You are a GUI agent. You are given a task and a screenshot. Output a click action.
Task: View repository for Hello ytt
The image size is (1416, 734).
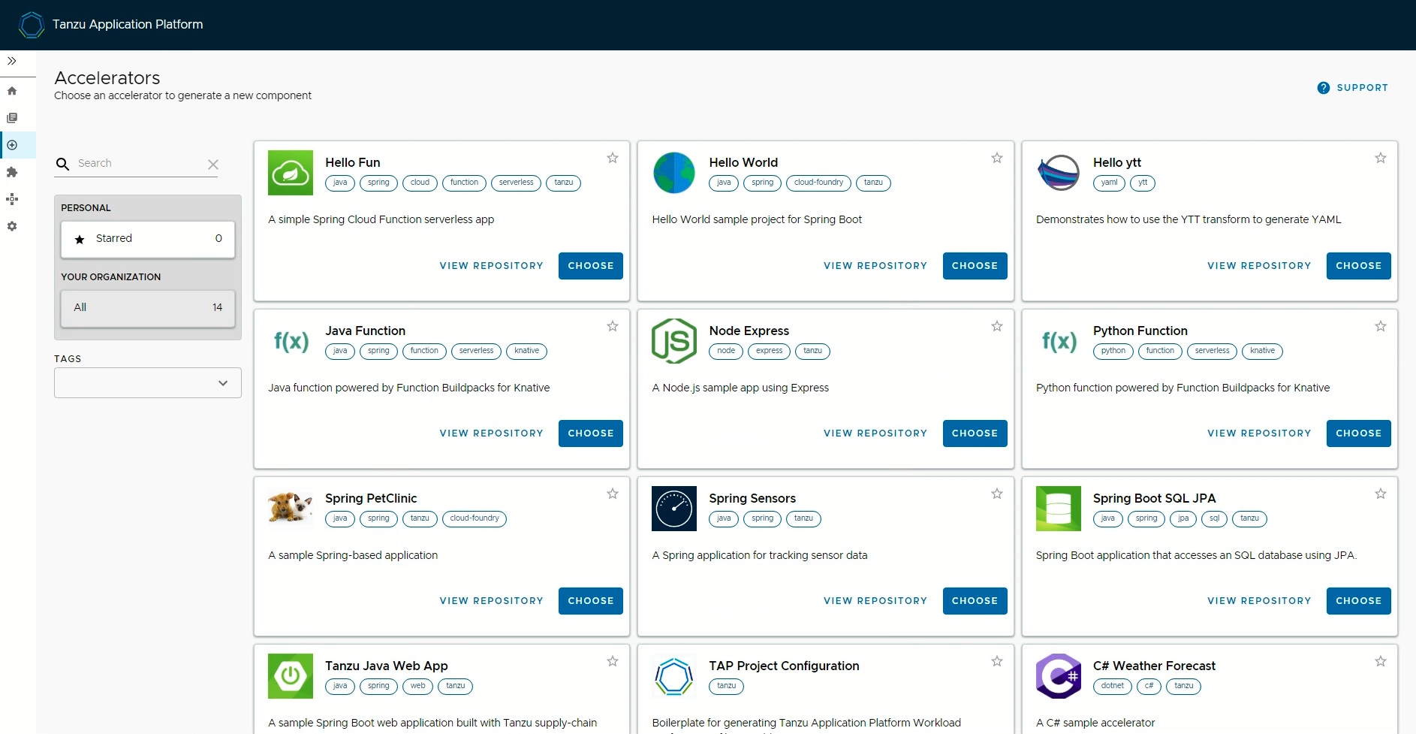pyautogui.click(x=1259, y=266)
